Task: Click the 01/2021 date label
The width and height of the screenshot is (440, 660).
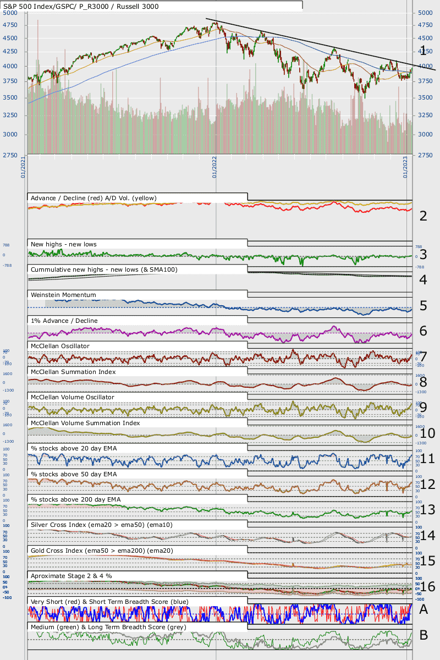Action: [x=24, y=167]
